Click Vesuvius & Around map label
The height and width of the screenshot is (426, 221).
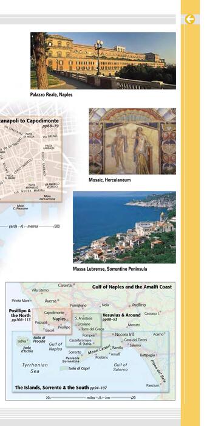121,315
